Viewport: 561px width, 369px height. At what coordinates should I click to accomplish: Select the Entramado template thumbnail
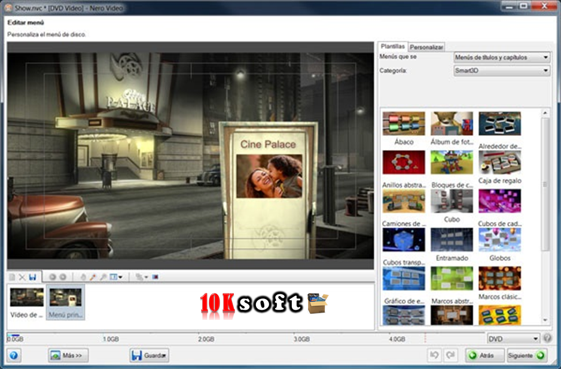(452, 239)
